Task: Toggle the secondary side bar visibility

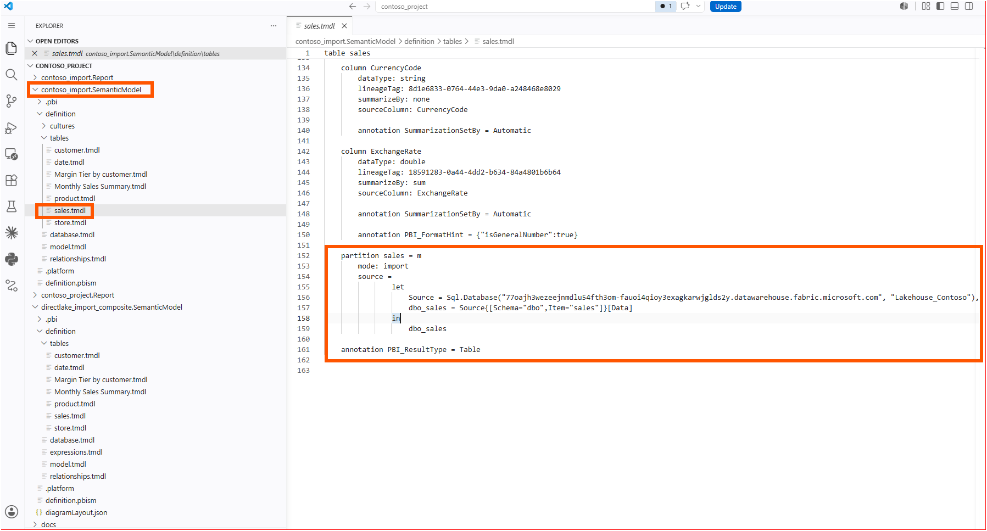Action: (x=969, y=7)
